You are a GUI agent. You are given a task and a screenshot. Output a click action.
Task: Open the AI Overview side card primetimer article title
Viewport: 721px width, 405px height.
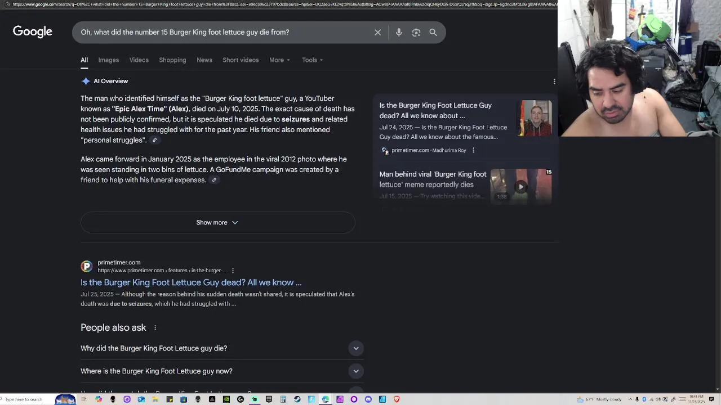pos(435,110)
